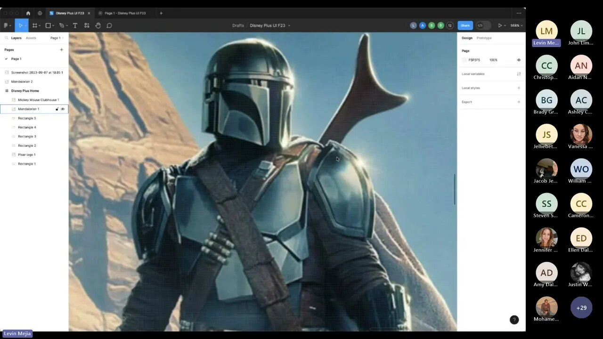This screenshot has width=603, height=339.
Task: Show the 12 additional collaborators
Action: 450,25
